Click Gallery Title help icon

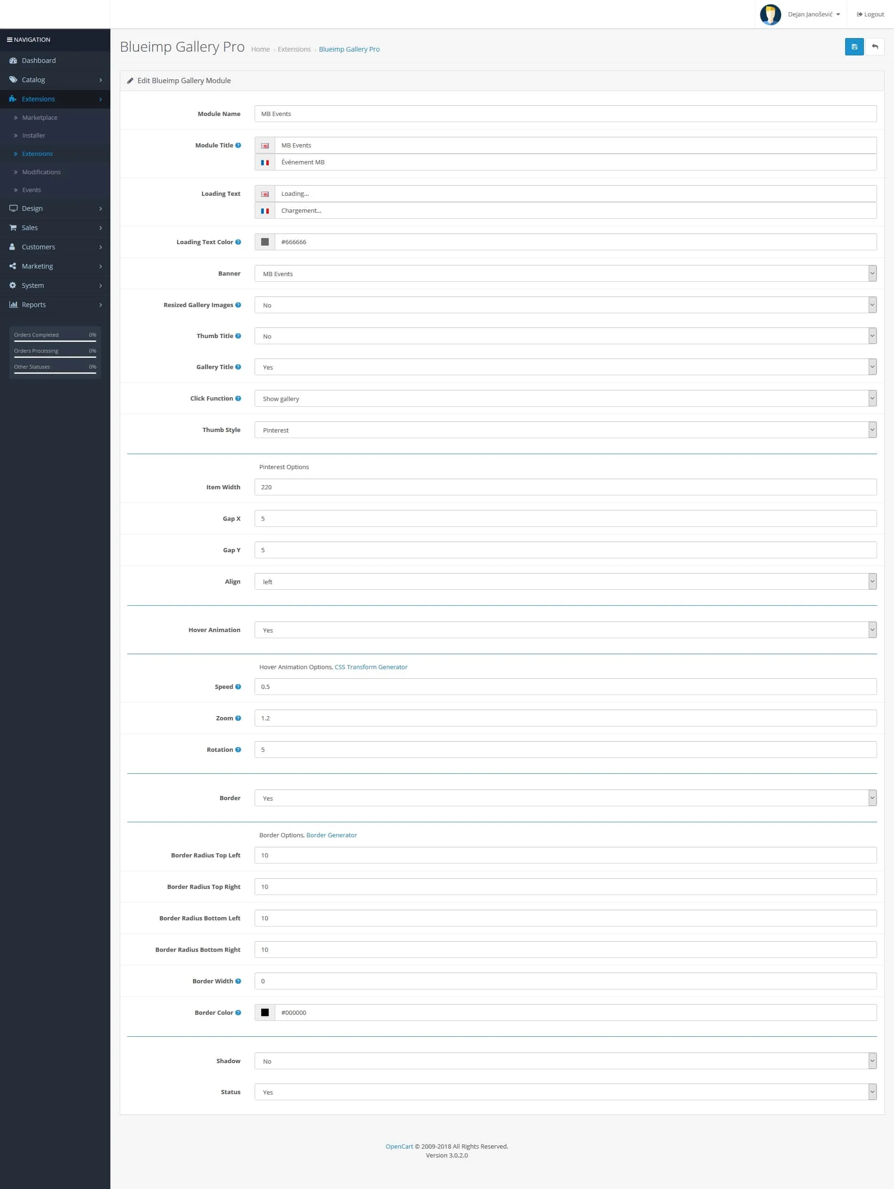238,367
